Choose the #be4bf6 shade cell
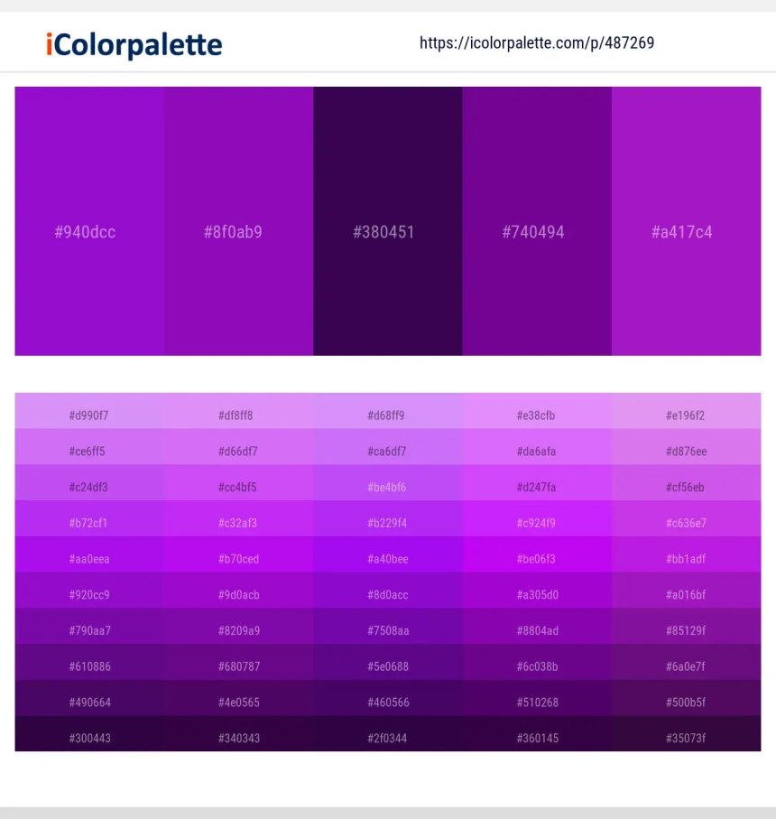Screen dimensions: 776x819 [388, 482]
